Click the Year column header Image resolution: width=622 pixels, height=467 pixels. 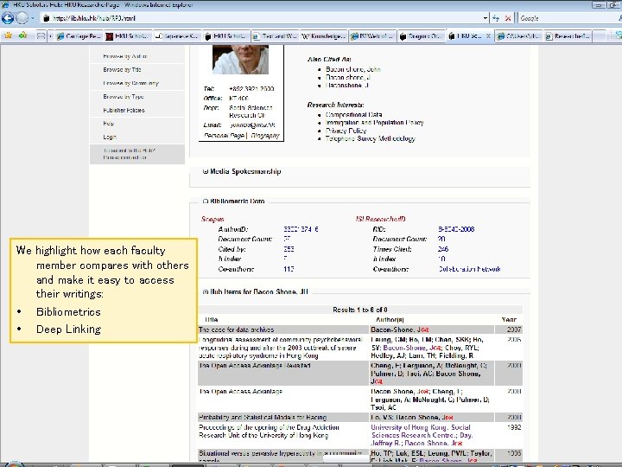[509, 320]
